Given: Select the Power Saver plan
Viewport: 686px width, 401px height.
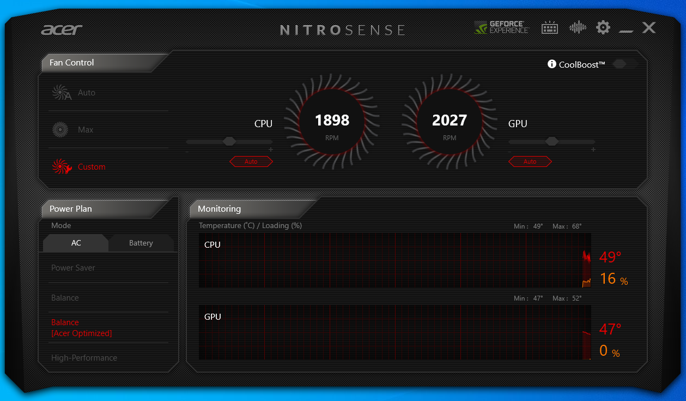Looking at the screenshot, I should (x=73, y=268).
